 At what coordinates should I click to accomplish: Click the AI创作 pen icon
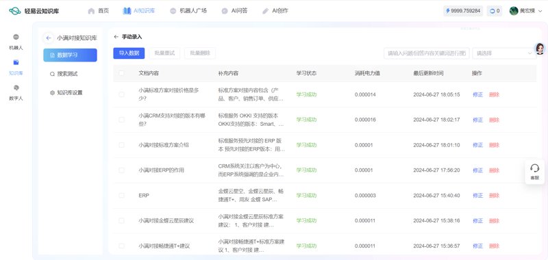tap(266, 11)
